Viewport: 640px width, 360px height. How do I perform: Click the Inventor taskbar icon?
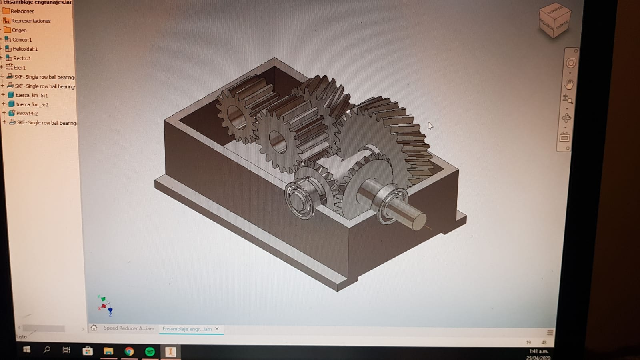point(170,352)
